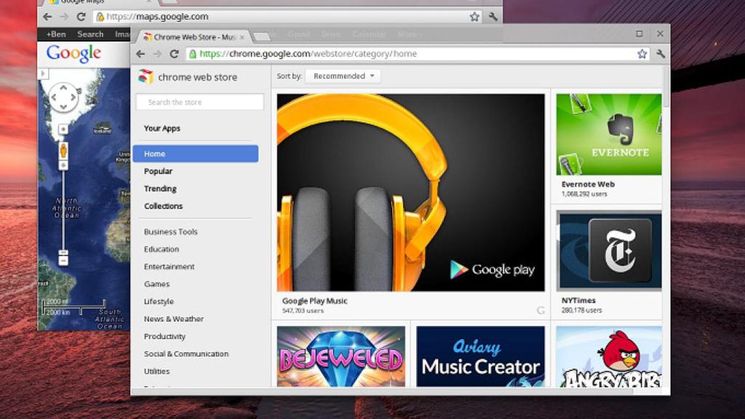Click the bookmark star icon
Screen dimensions: 745x419
tap(642, 53)
